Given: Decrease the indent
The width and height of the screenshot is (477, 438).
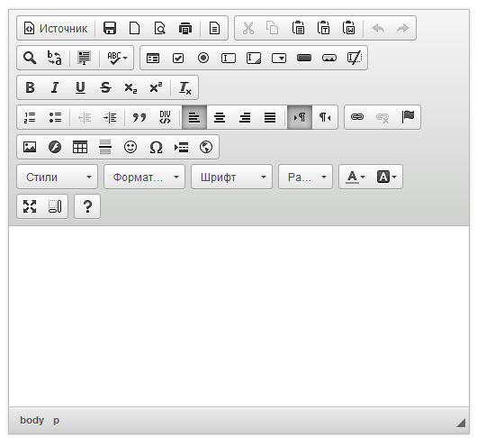Looking at the screenshot, I should point(85,117).
